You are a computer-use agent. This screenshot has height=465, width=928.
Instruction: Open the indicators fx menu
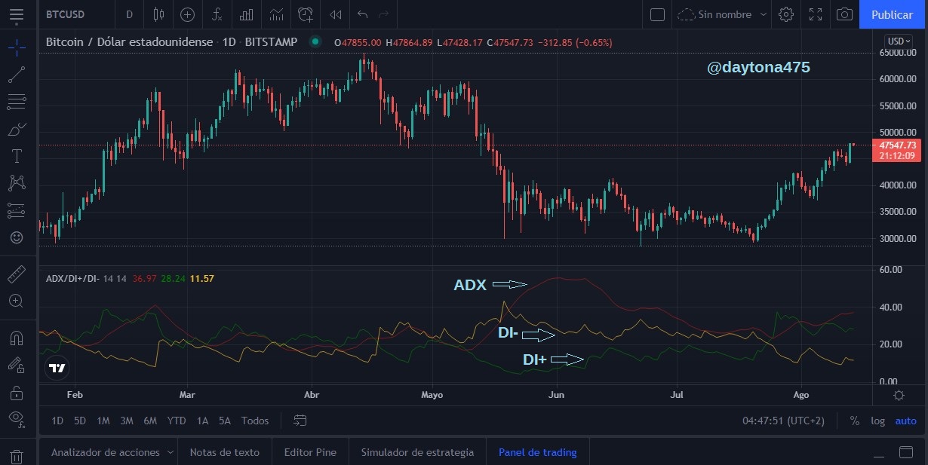tap(217, 14)
